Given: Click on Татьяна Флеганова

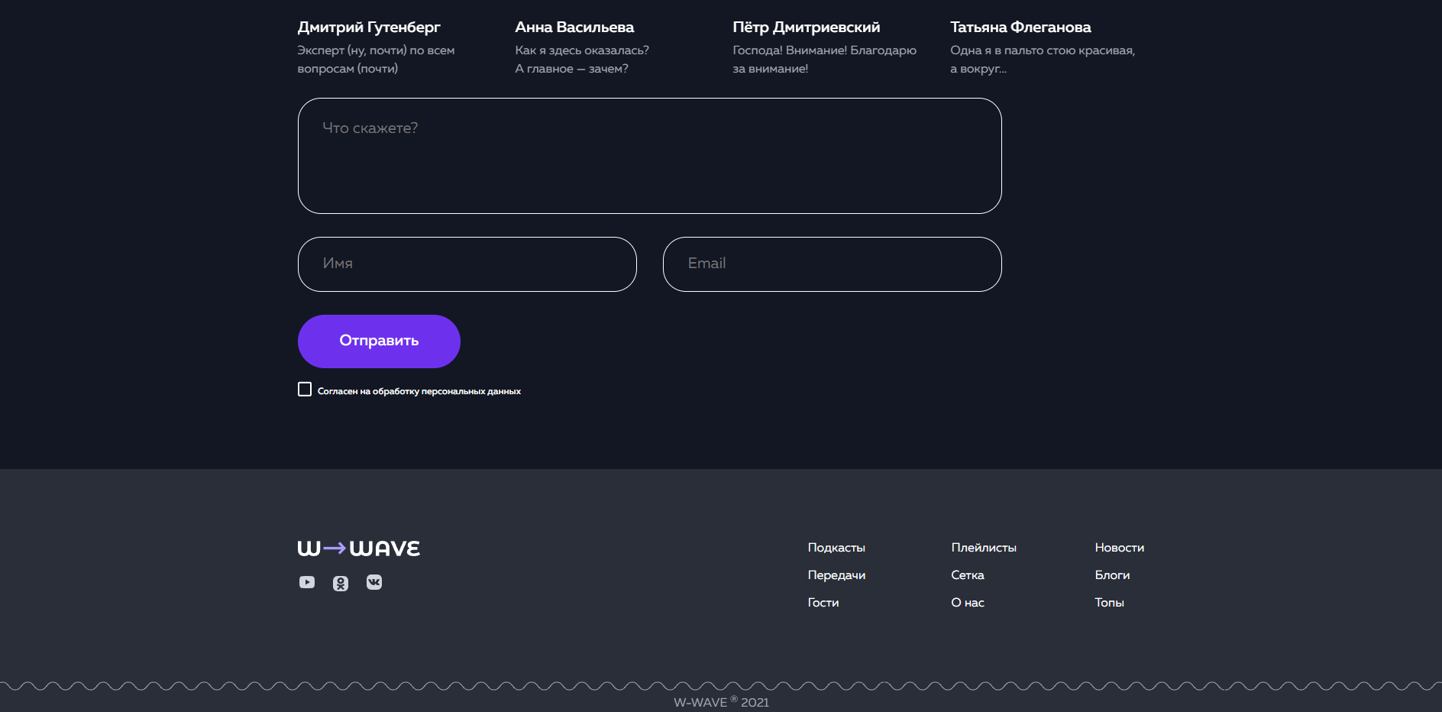Looking at the screenshot, I should pyautogui.click(x=1020, y=26).
